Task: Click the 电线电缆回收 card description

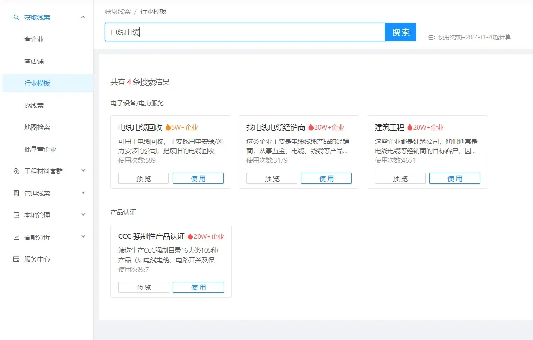Action: (x=171, y=146)
